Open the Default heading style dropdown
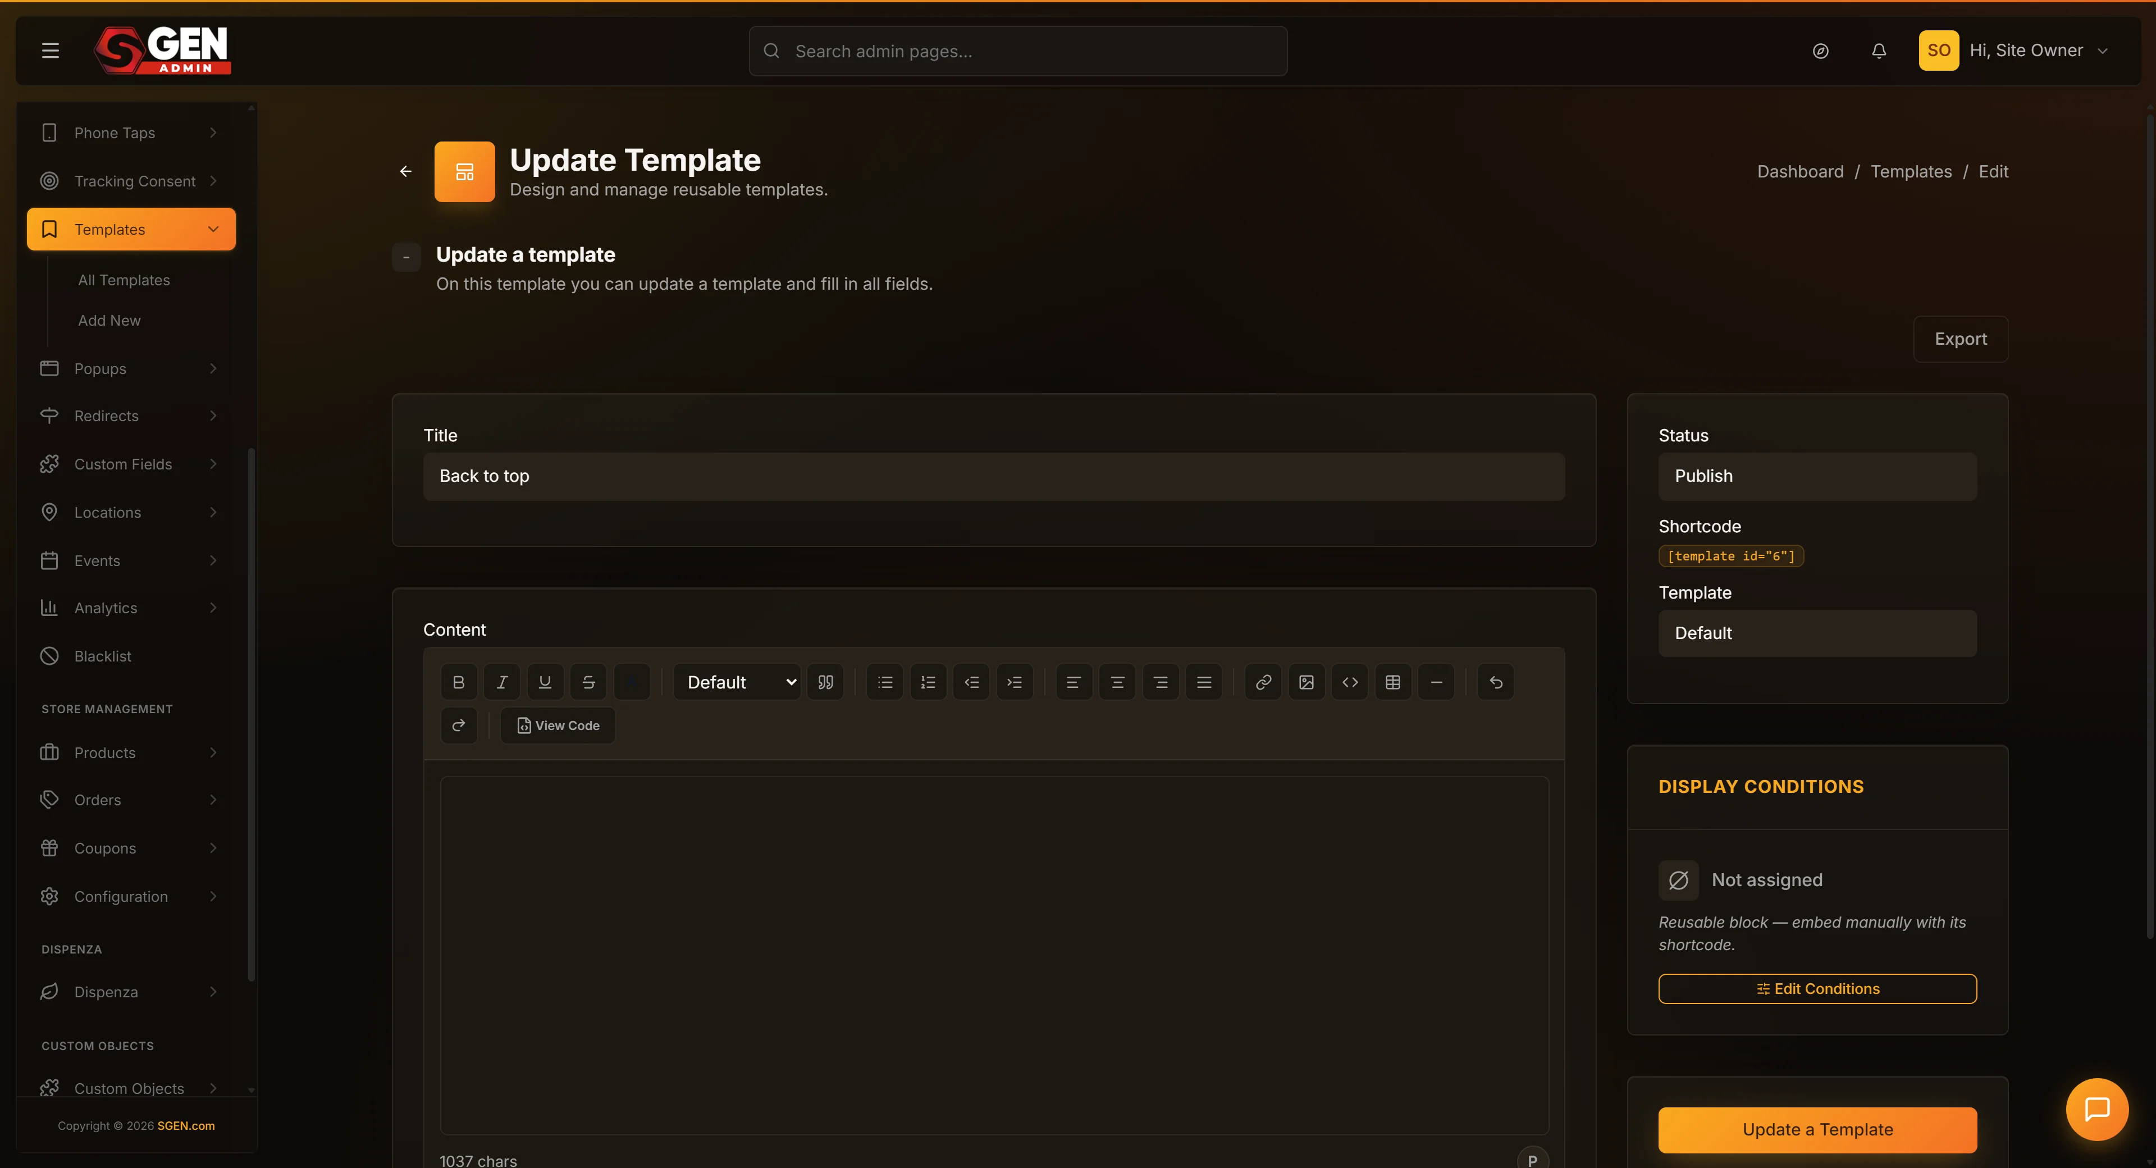The height and width of the screenshot is (1168, 2156). click(737, 682)
